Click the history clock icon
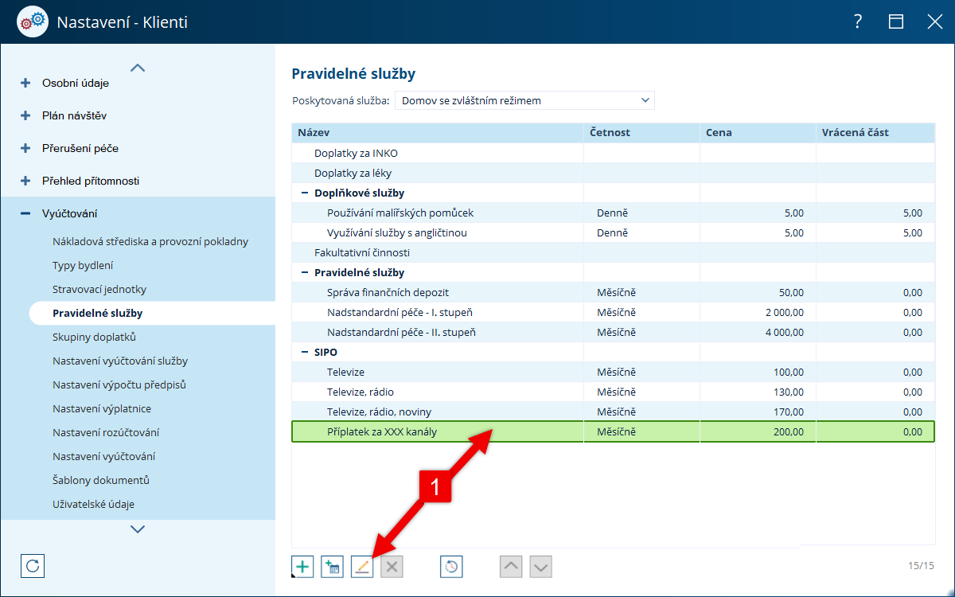This screenshot has width=955, height=597. 451,567
